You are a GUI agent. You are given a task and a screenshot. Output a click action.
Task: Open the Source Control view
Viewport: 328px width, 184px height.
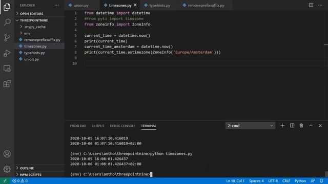tap(7, 37)
